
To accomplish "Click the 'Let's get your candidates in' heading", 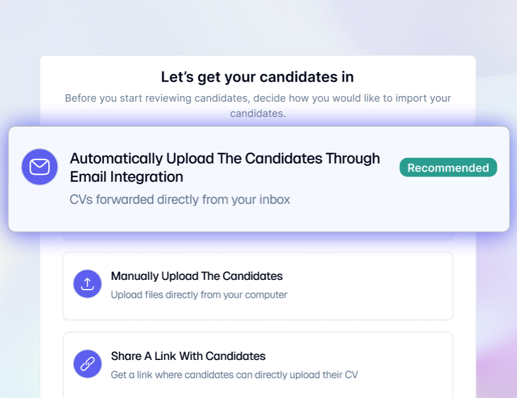I will [x=257, y=77].
